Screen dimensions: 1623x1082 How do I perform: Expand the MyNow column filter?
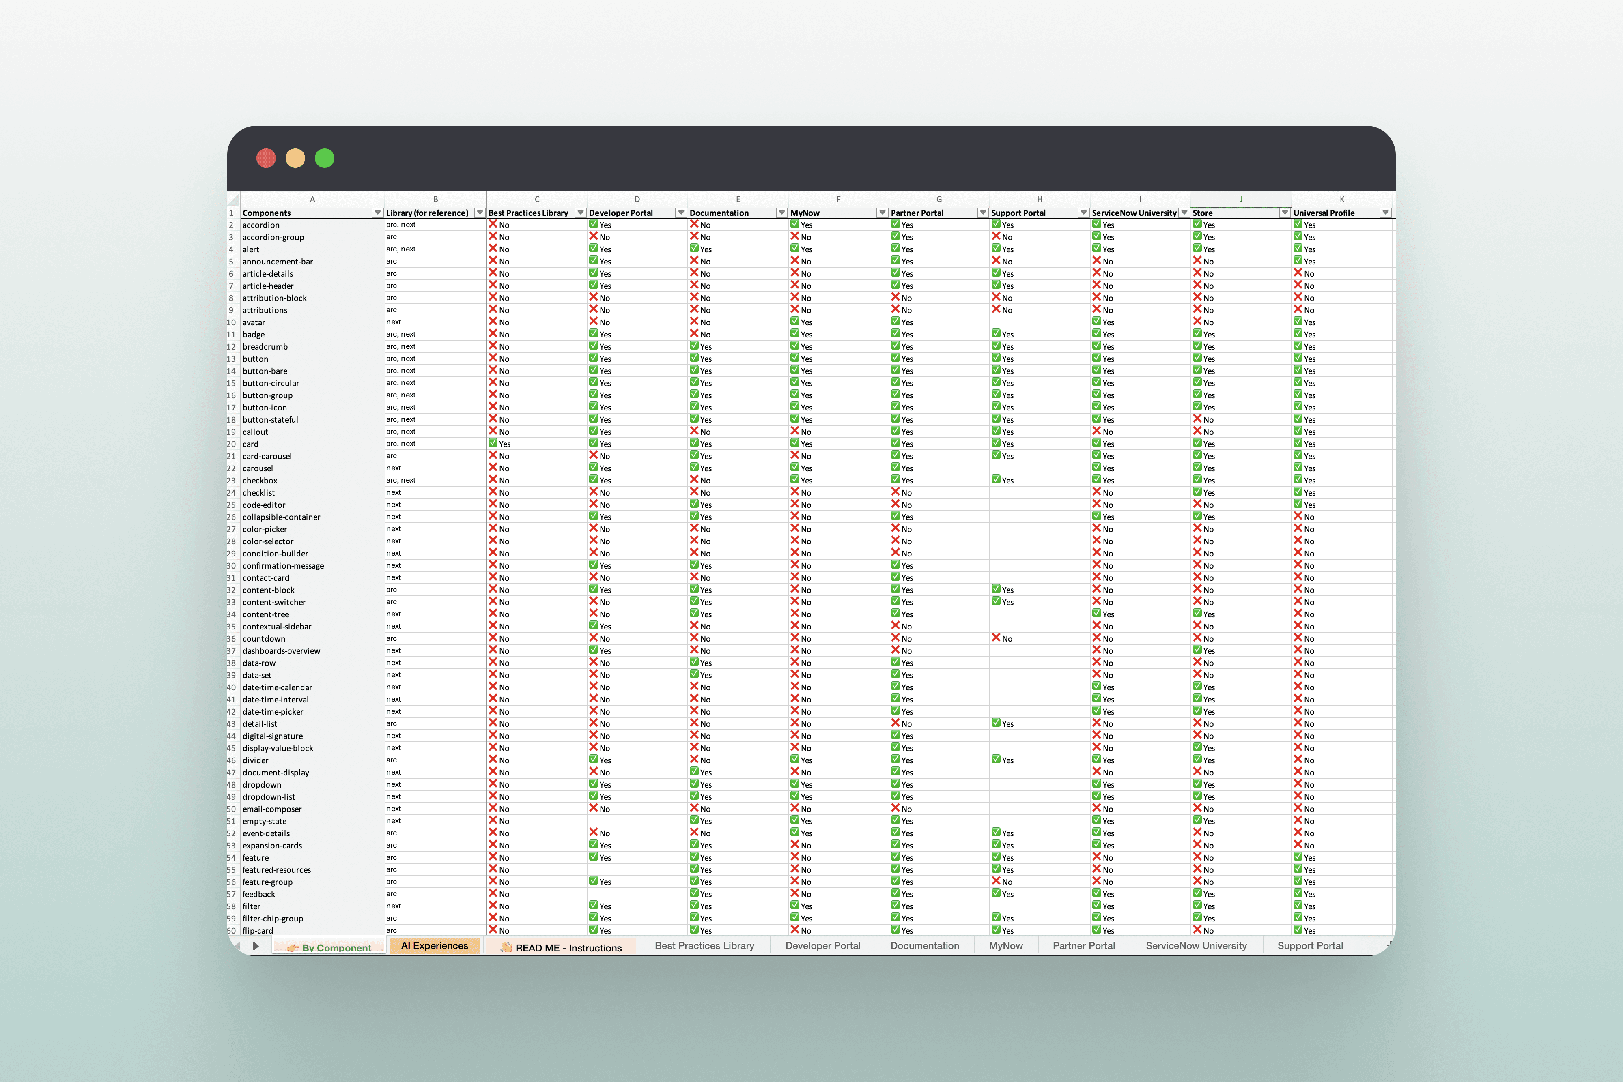pyautogui.click(x=882, y=213)
